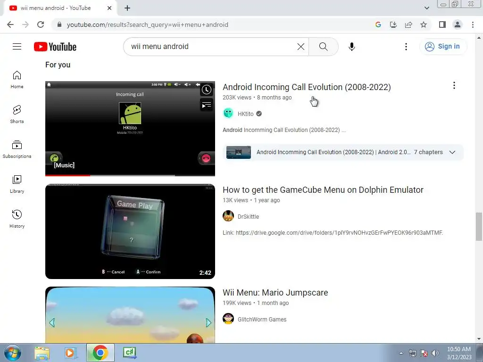Click the Android Incomming Call Evolution description text
This screenshot has height=362, width=483.
coord(284,130)
